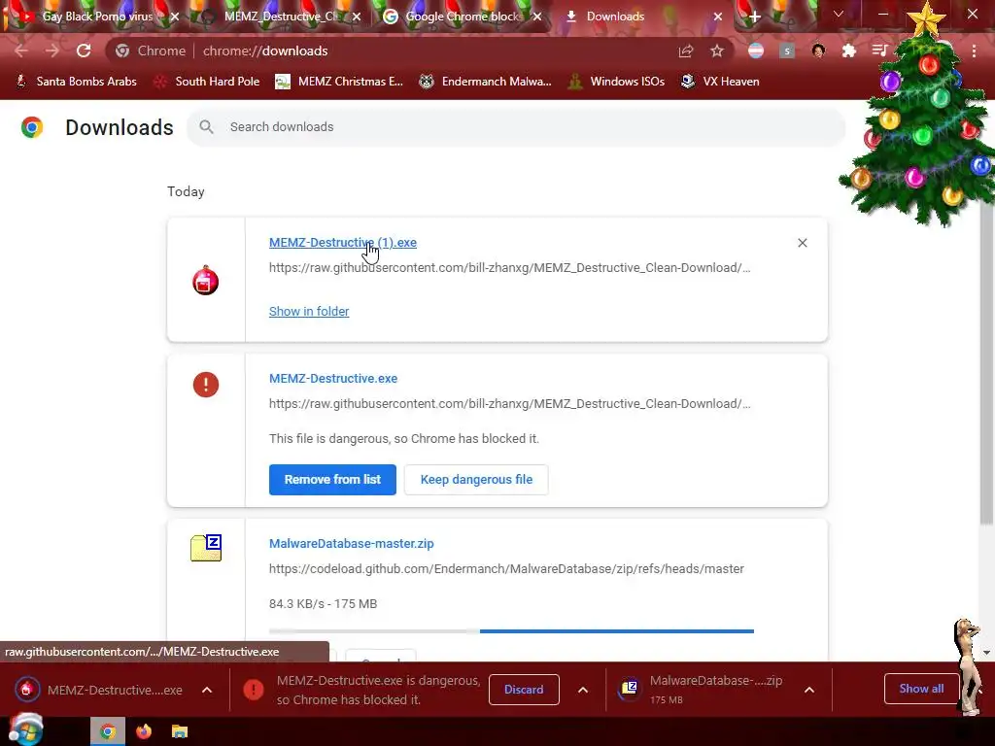Launch Firefox from the taskbar
The width and height of the screenshot is (995, 746).
(x=144, y=732)
